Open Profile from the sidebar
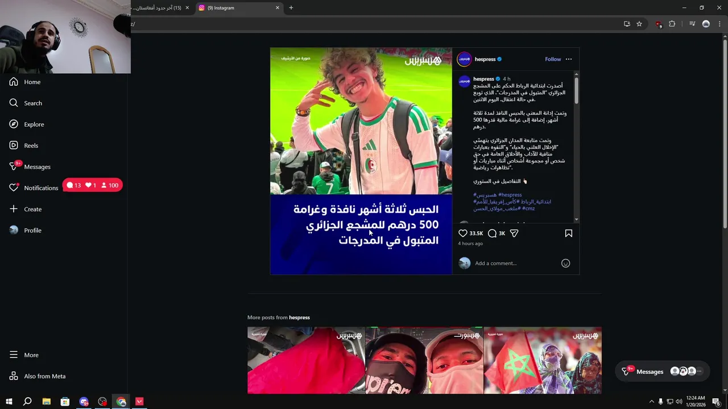Viewport: 728px width, 409px height. coord(26,230)
